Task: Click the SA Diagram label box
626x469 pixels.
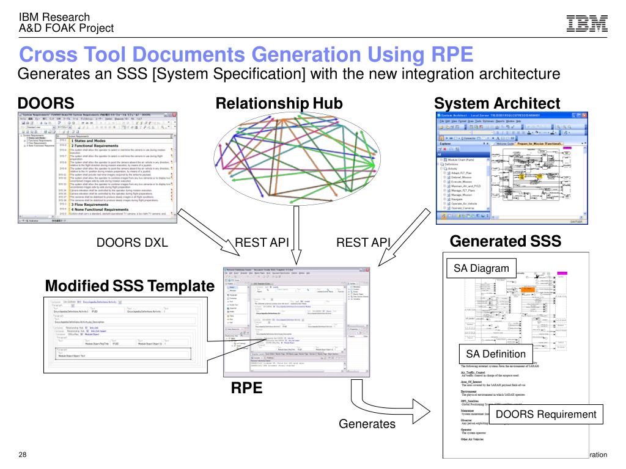Action: [x=481, y=268]
